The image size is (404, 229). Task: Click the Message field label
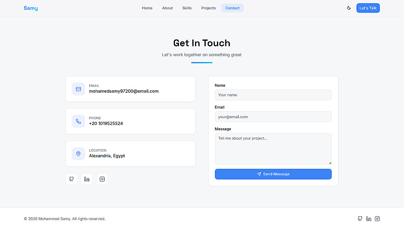[x=223, y=129]
